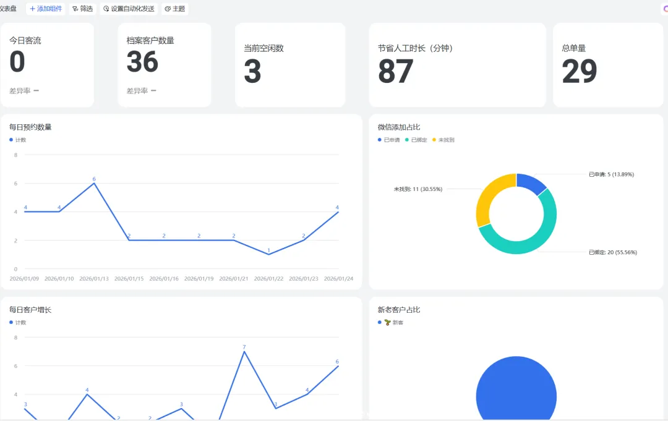Image resolution: width=668 pixels, height=421 pixels.
Task: Click the 2026/01/22 axis label
Action: point(269,278)
